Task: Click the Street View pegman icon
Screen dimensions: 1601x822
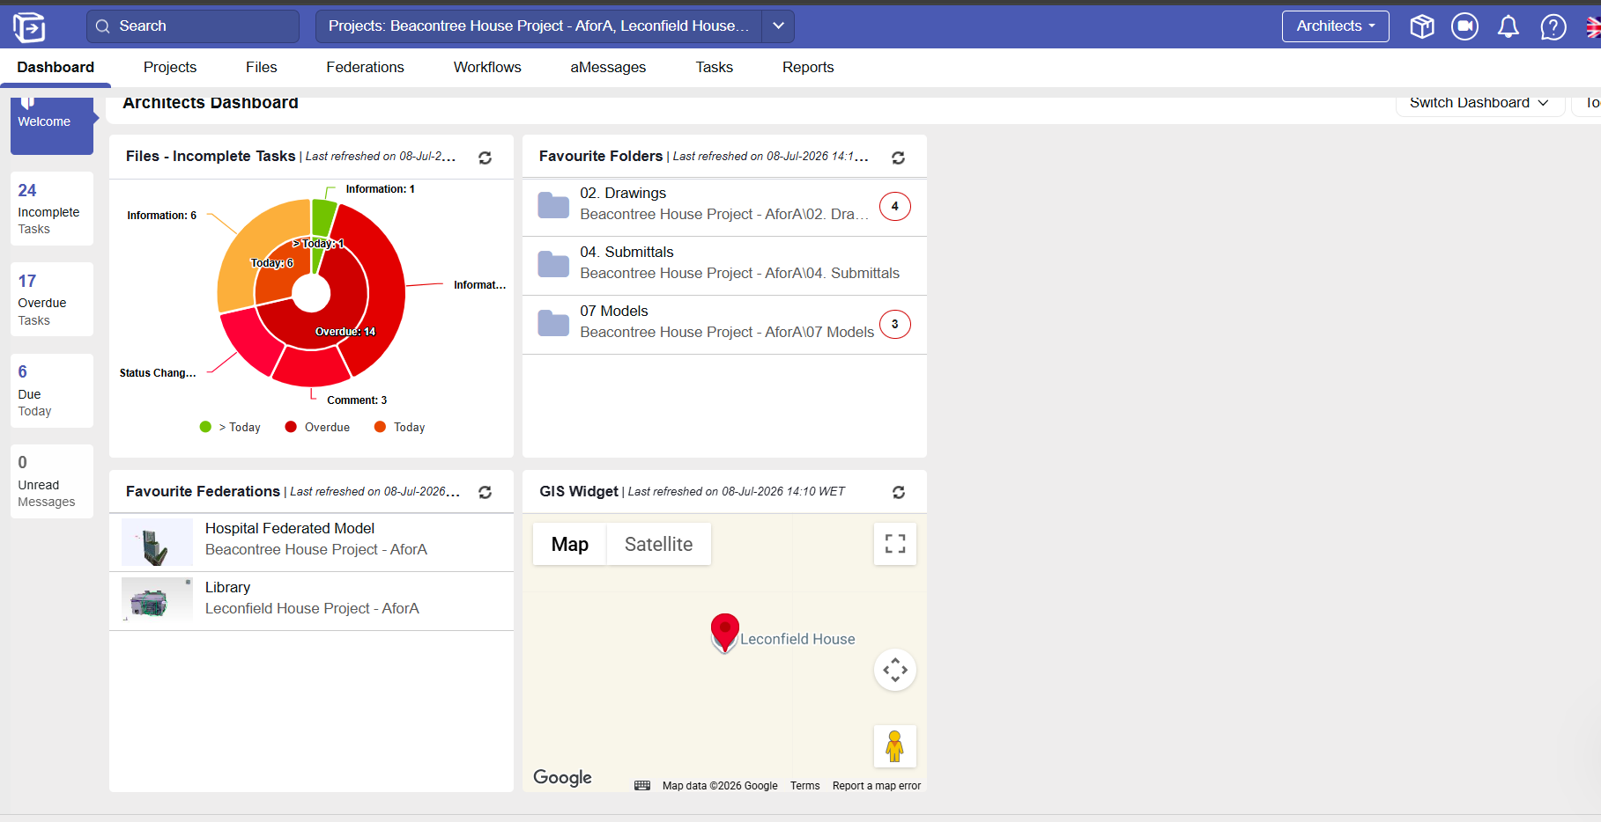Action: (x=895, y=746)
